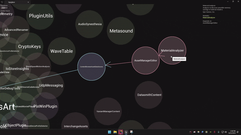The image size is (241, 135).
Task: Select the VariantManagerContent node
Action: (108, 111)
